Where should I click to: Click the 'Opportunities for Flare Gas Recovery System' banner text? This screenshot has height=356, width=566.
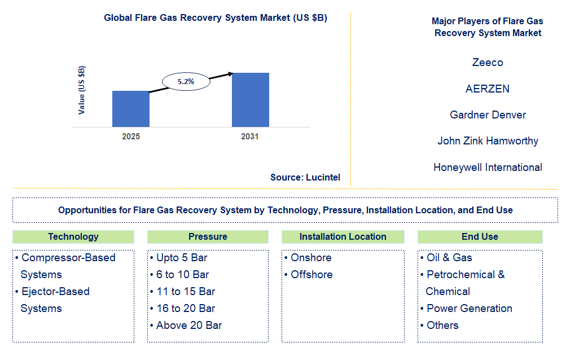tap(285, 210)
